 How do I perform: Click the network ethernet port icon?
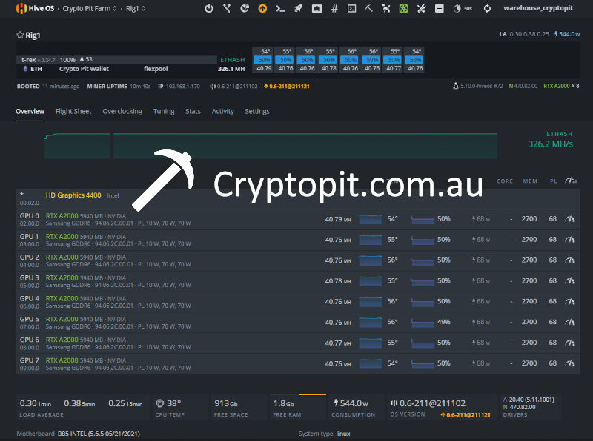317,8
